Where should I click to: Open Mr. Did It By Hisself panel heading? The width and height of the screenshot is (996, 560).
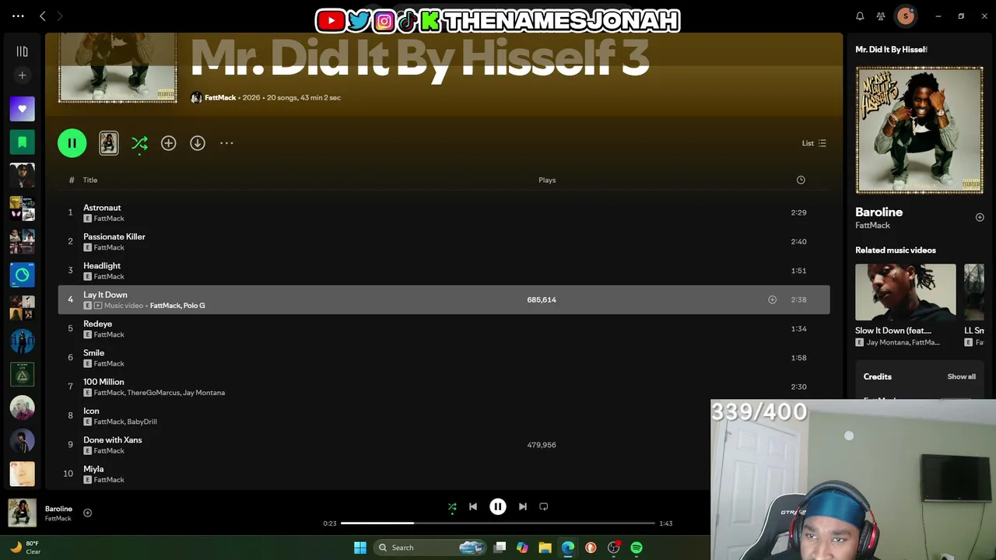(x=891, y=50)
